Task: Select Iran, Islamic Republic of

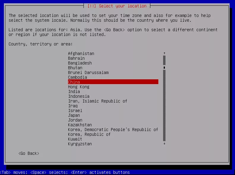Action: click(97, 101)
